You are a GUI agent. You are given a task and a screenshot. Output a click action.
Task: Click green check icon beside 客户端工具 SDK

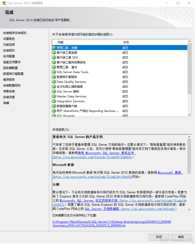coord(54,57)
